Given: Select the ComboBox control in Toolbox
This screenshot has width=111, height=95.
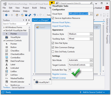Looking at the screenshot, I should click(15, 58).
